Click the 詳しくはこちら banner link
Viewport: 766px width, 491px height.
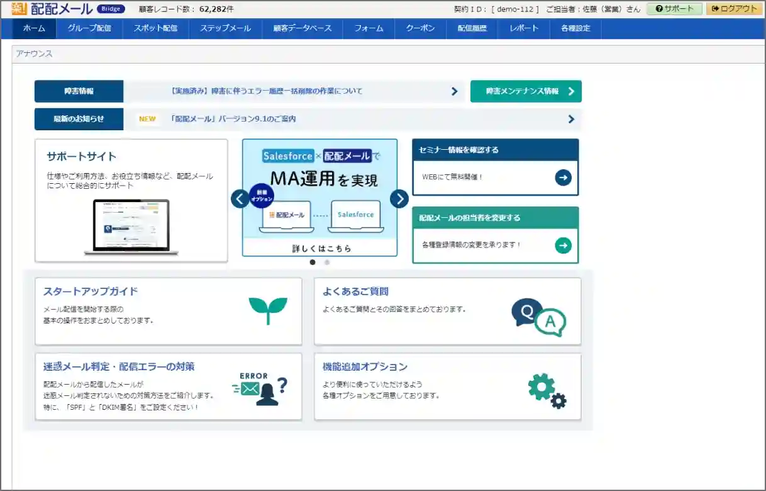[x=321, y=247]
